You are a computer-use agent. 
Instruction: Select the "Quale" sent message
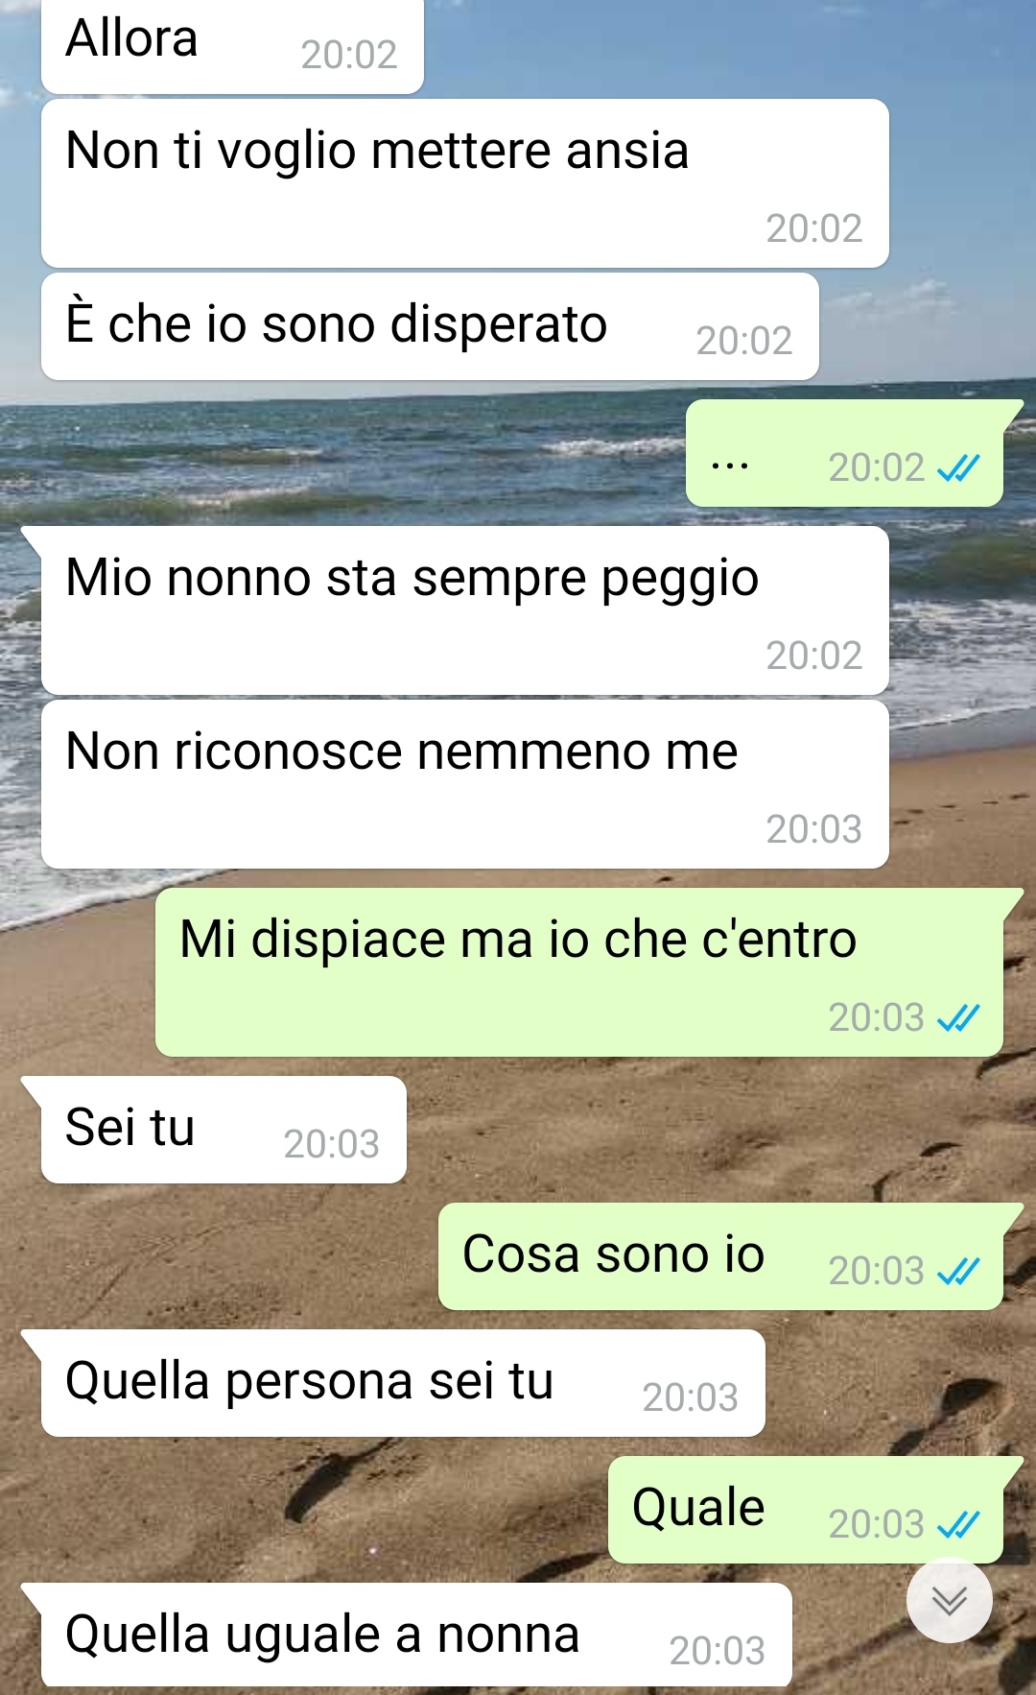806,1510
